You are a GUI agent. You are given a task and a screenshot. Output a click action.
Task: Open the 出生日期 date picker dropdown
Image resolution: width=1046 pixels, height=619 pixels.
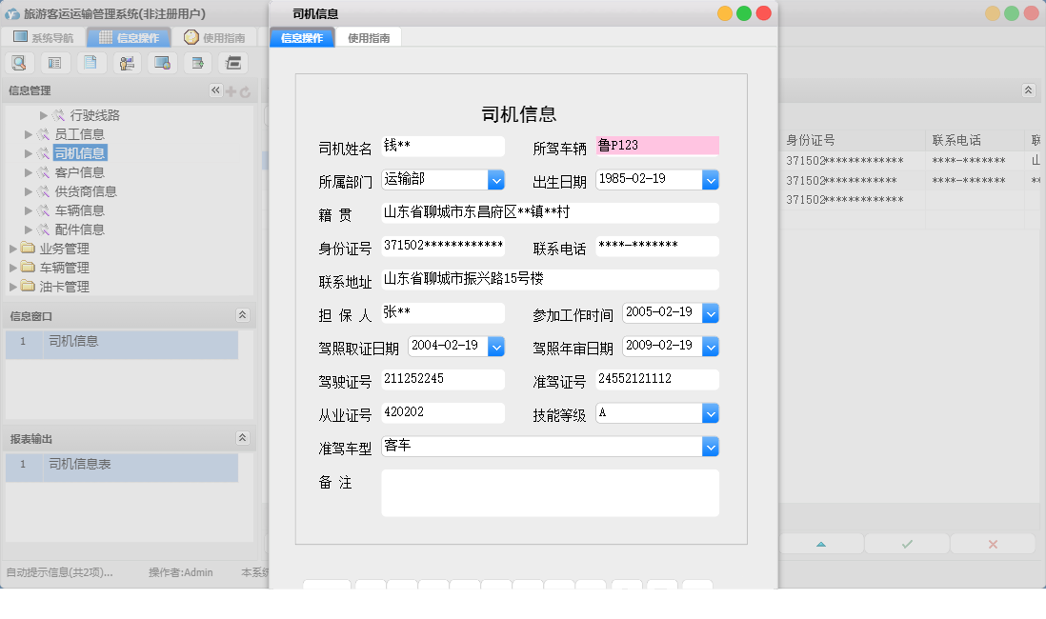click(711, 179)
